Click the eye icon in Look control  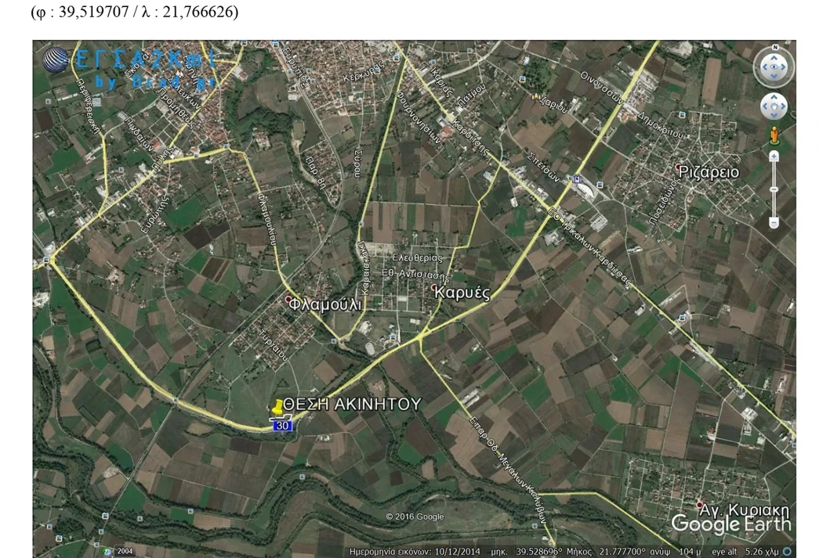[x=774, y=67]
